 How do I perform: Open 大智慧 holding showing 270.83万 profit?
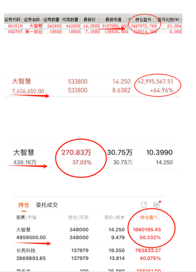point(93,157)
